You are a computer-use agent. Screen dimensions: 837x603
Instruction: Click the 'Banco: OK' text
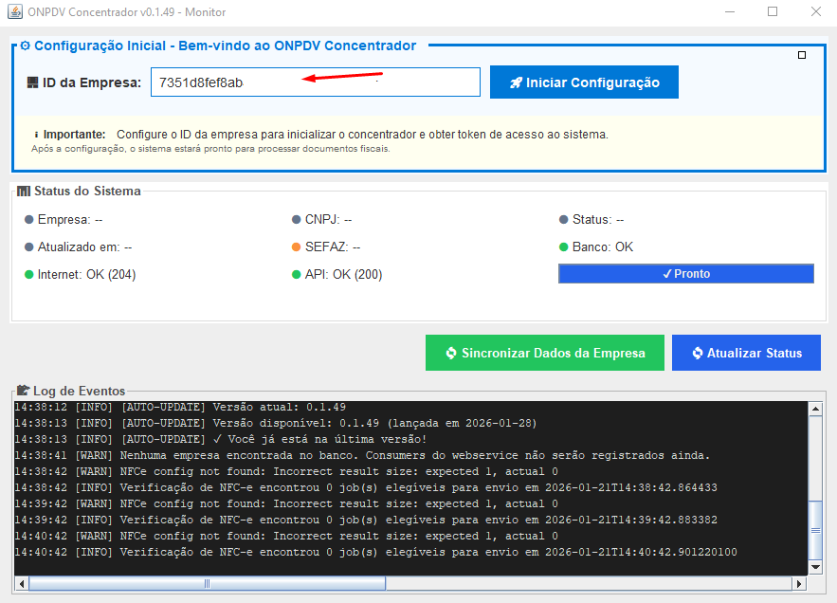[603, 247]
